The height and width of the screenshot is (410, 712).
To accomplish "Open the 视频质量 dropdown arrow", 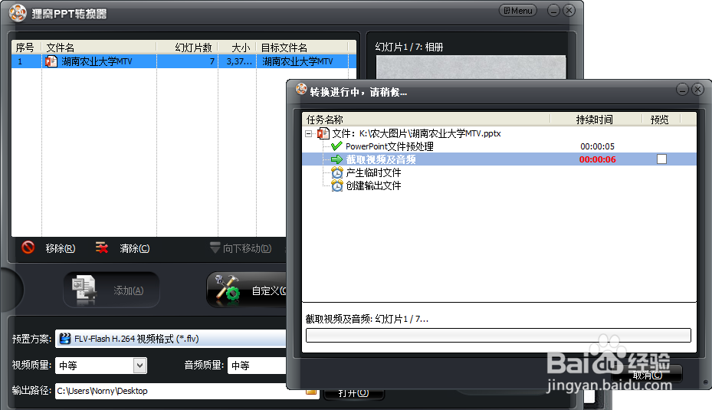I will [x=139, y=366].
